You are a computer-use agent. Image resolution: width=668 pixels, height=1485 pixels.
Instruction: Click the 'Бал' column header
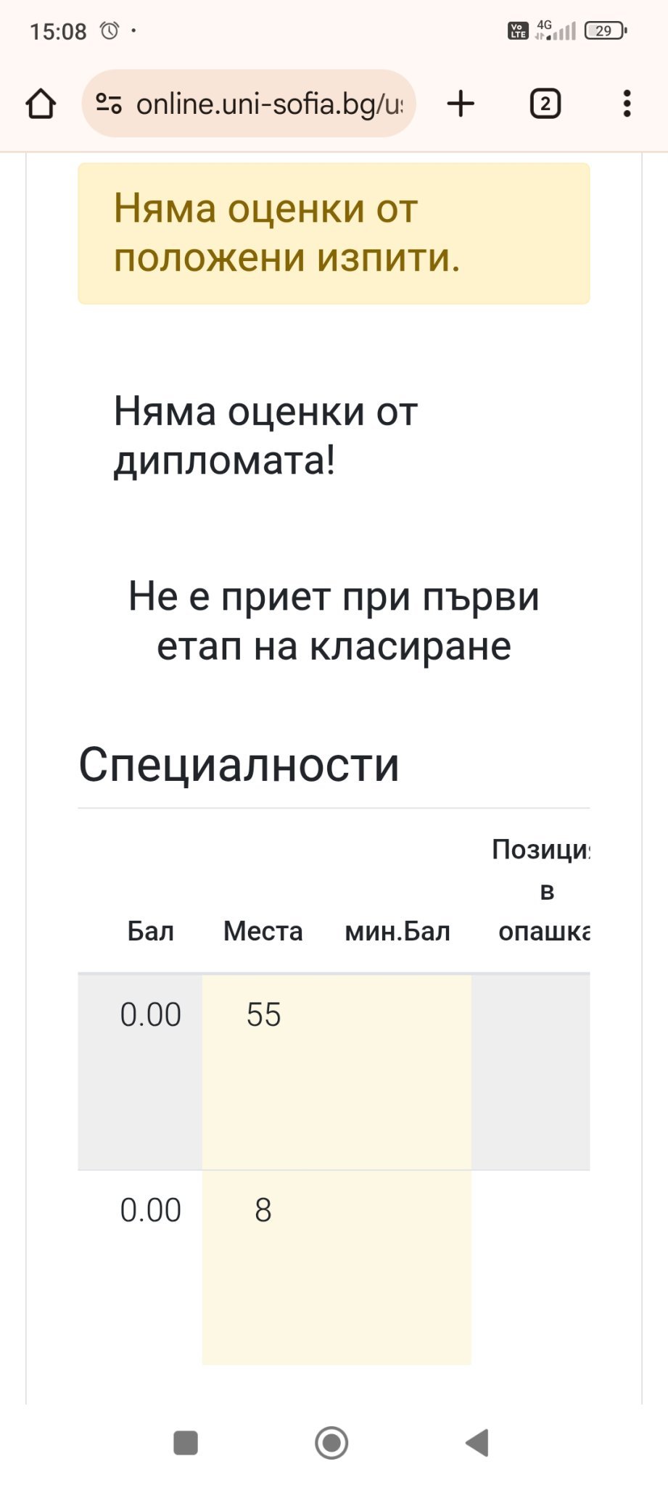(150, 930)
